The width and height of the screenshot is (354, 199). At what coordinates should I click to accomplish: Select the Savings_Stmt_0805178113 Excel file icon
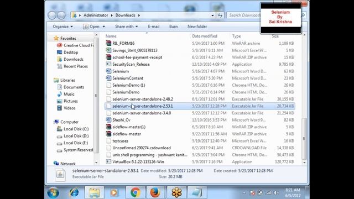point(108,50)
